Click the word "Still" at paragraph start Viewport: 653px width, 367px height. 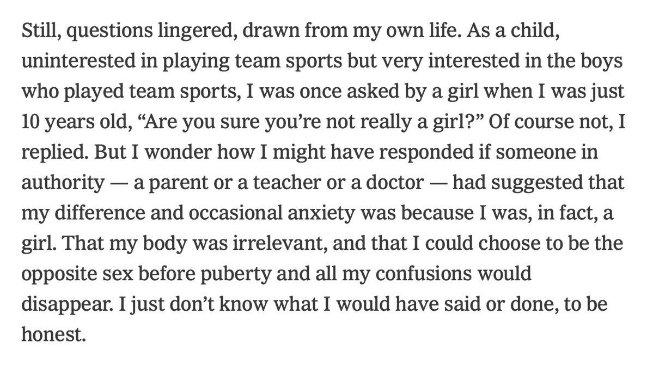(38, 32)
